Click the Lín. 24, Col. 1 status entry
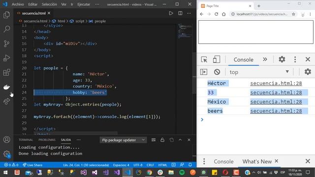The height and width of the screenshot is (177, 315). 86,165
